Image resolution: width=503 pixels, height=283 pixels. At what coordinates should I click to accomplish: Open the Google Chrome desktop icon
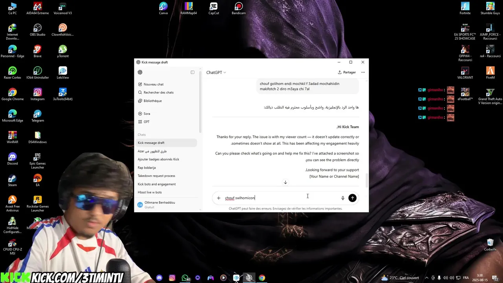13,94
